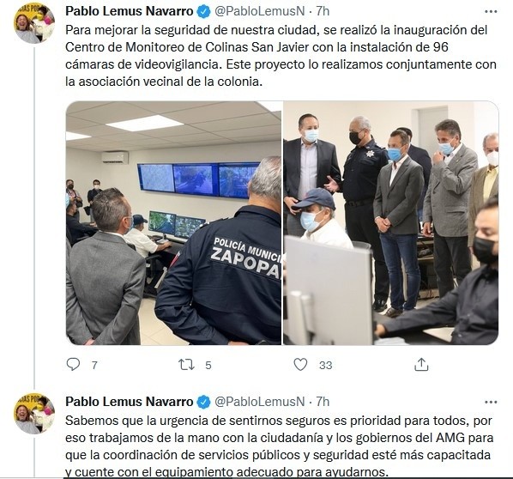Click the @PabloLemusN handle in first tweet

coord(259,11)
